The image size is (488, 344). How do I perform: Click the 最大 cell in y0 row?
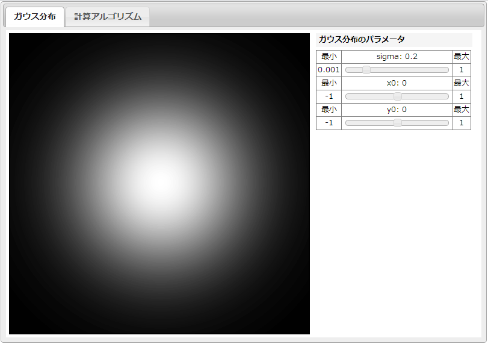(x=462, y=110)
